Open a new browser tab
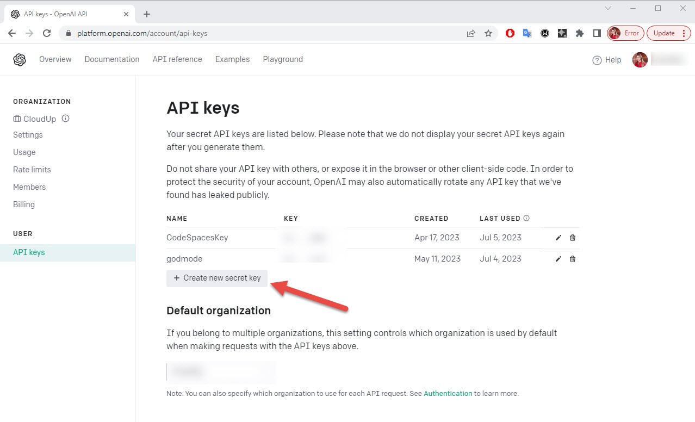This screenshot has width=695, height=422. (147, 14)
